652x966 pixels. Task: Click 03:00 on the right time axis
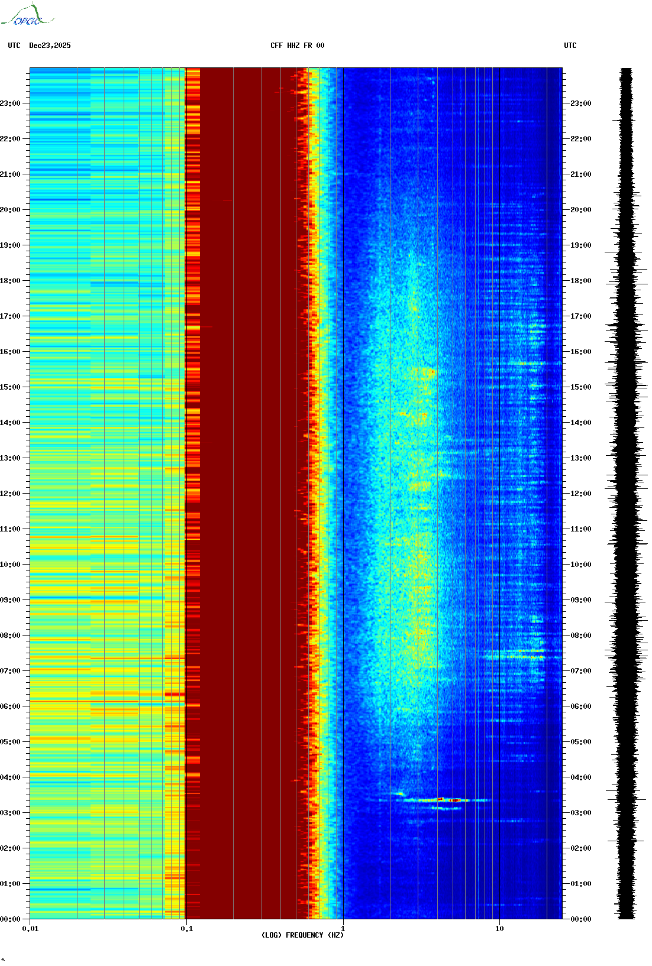581,813
